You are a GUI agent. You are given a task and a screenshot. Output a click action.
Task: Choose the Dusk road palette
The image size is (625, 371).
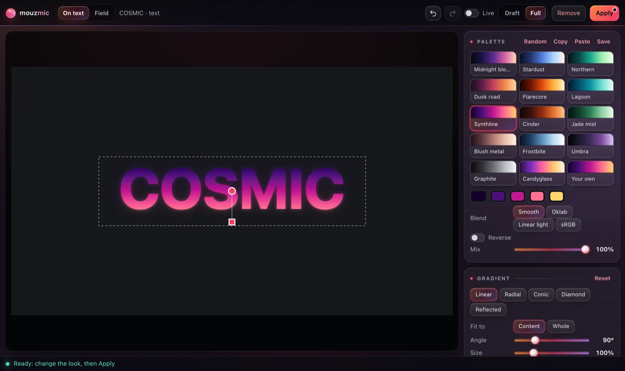tap(493, 91)
